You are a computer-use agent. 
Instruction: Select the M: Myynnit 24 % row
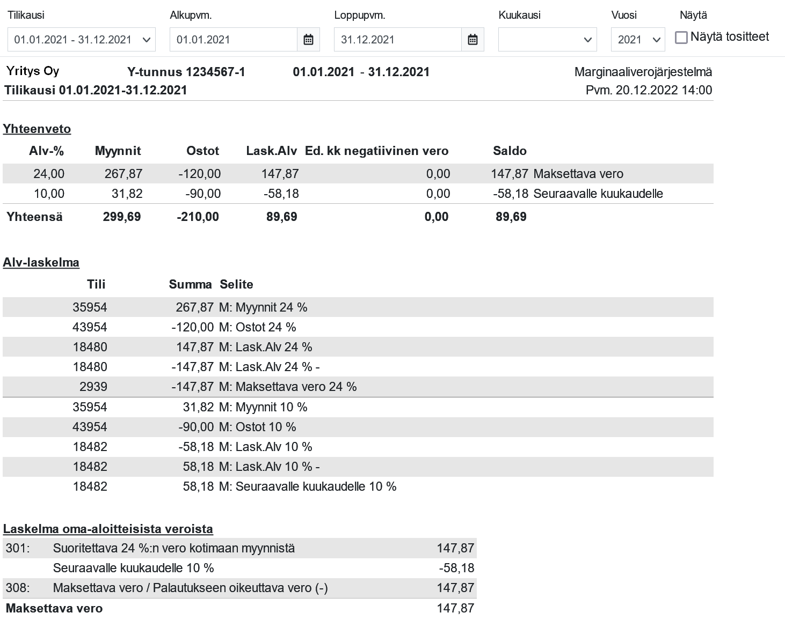[x=358, y=307]
